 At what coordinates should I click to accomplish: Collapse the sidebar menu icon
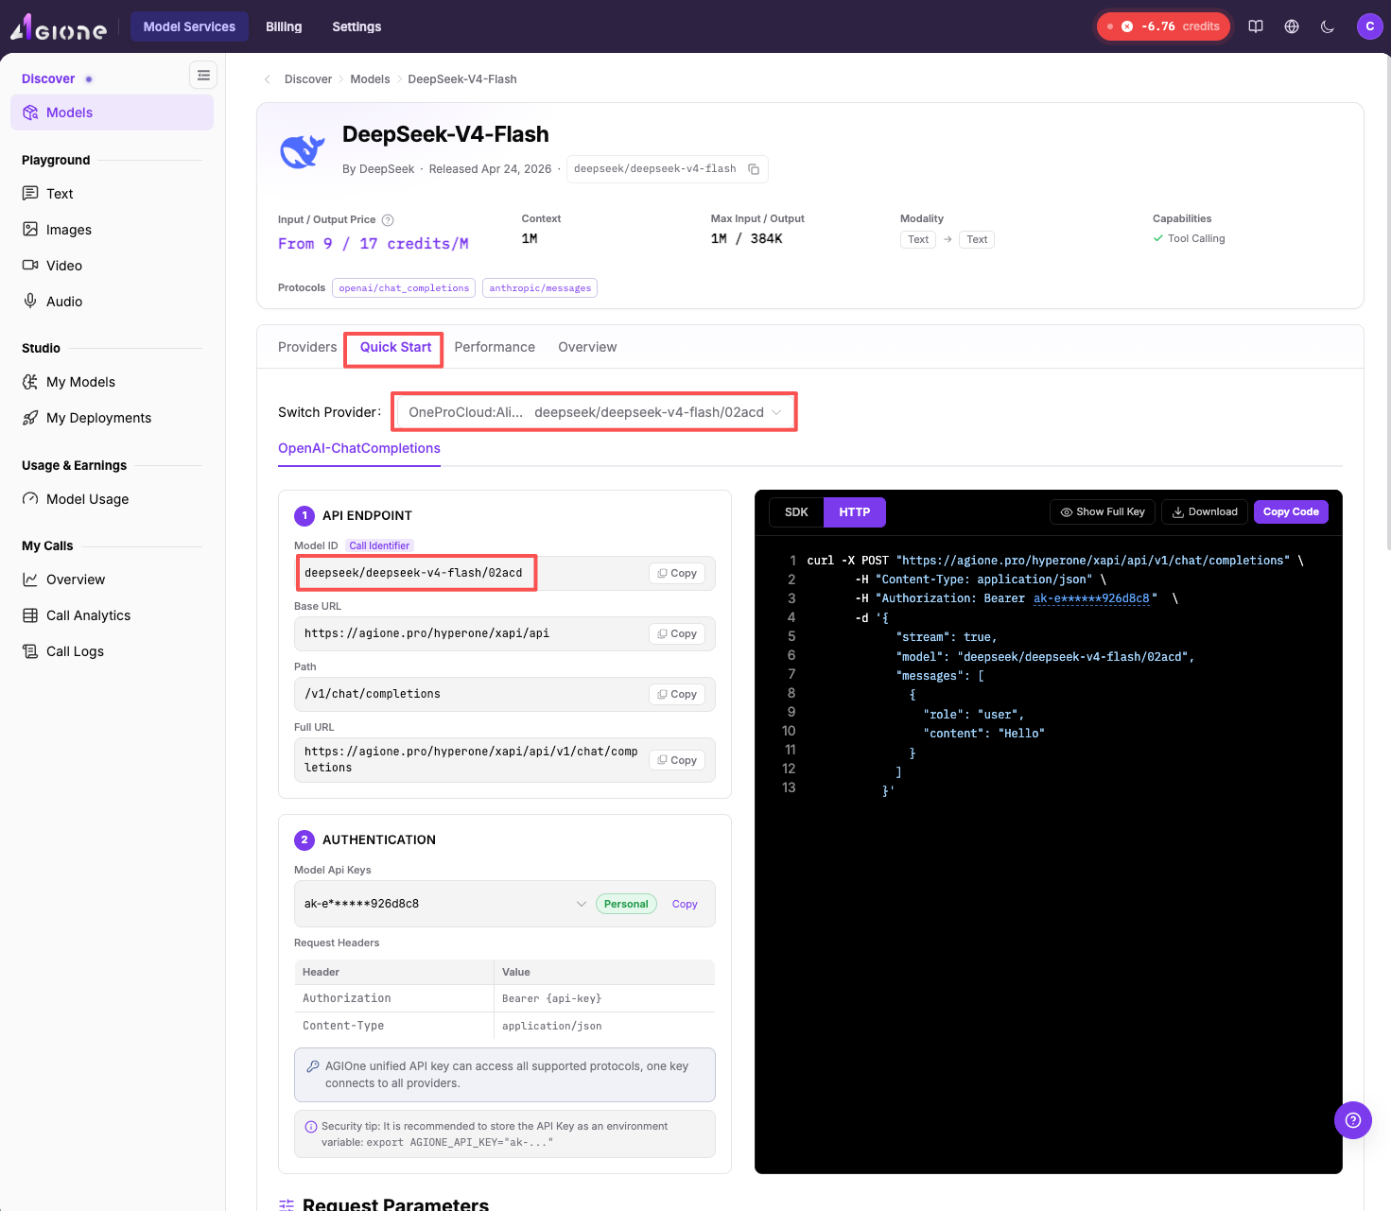pyautogui.click(x=203, y=75)
